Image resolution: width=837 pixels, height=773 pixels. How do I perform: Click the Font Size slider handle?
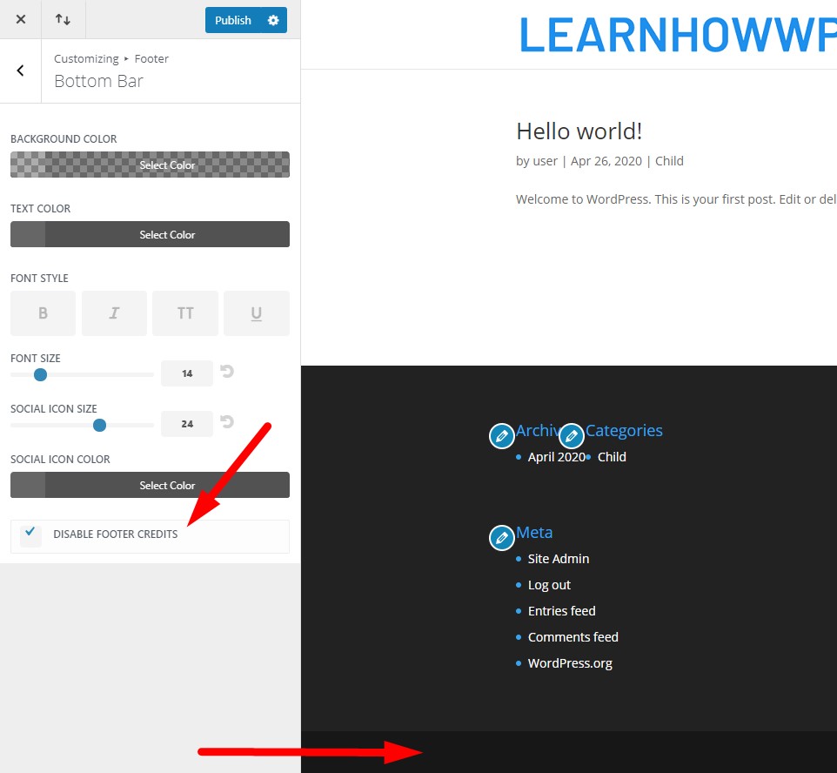coord(40,375)
